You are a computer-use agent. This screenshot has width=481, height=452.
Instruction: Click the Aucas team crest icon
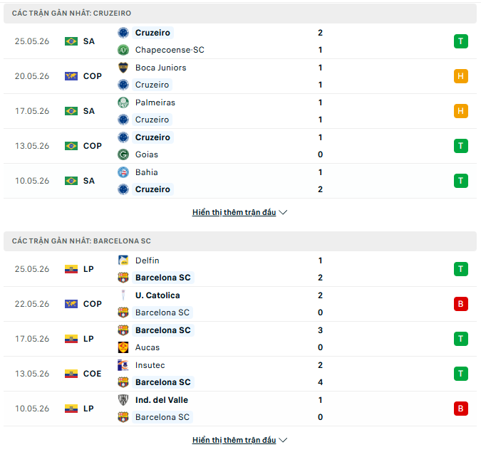pyautogui.click(x=123, y=347)
